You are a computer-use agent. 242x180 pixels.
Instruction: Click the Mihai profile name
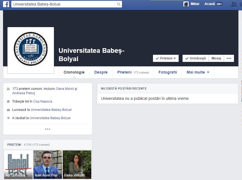[195, 4]
